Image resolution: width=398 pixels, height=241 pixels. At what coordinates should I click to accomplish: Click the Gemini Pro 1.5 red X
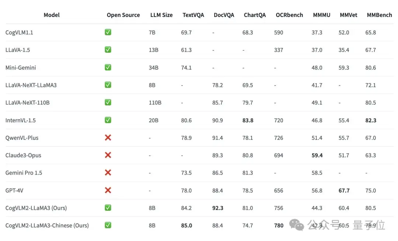pos(108,173)
